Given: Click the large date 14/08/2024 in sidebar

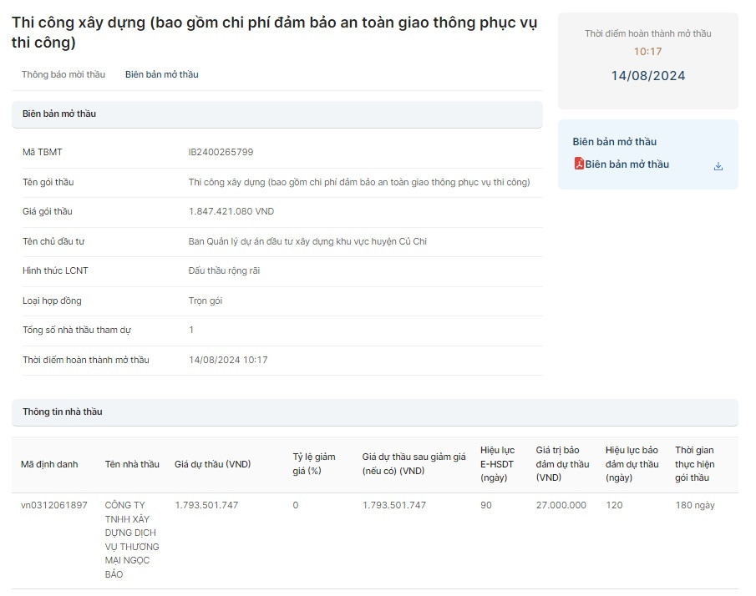Looking at the screenshot, I should (647, 76).
